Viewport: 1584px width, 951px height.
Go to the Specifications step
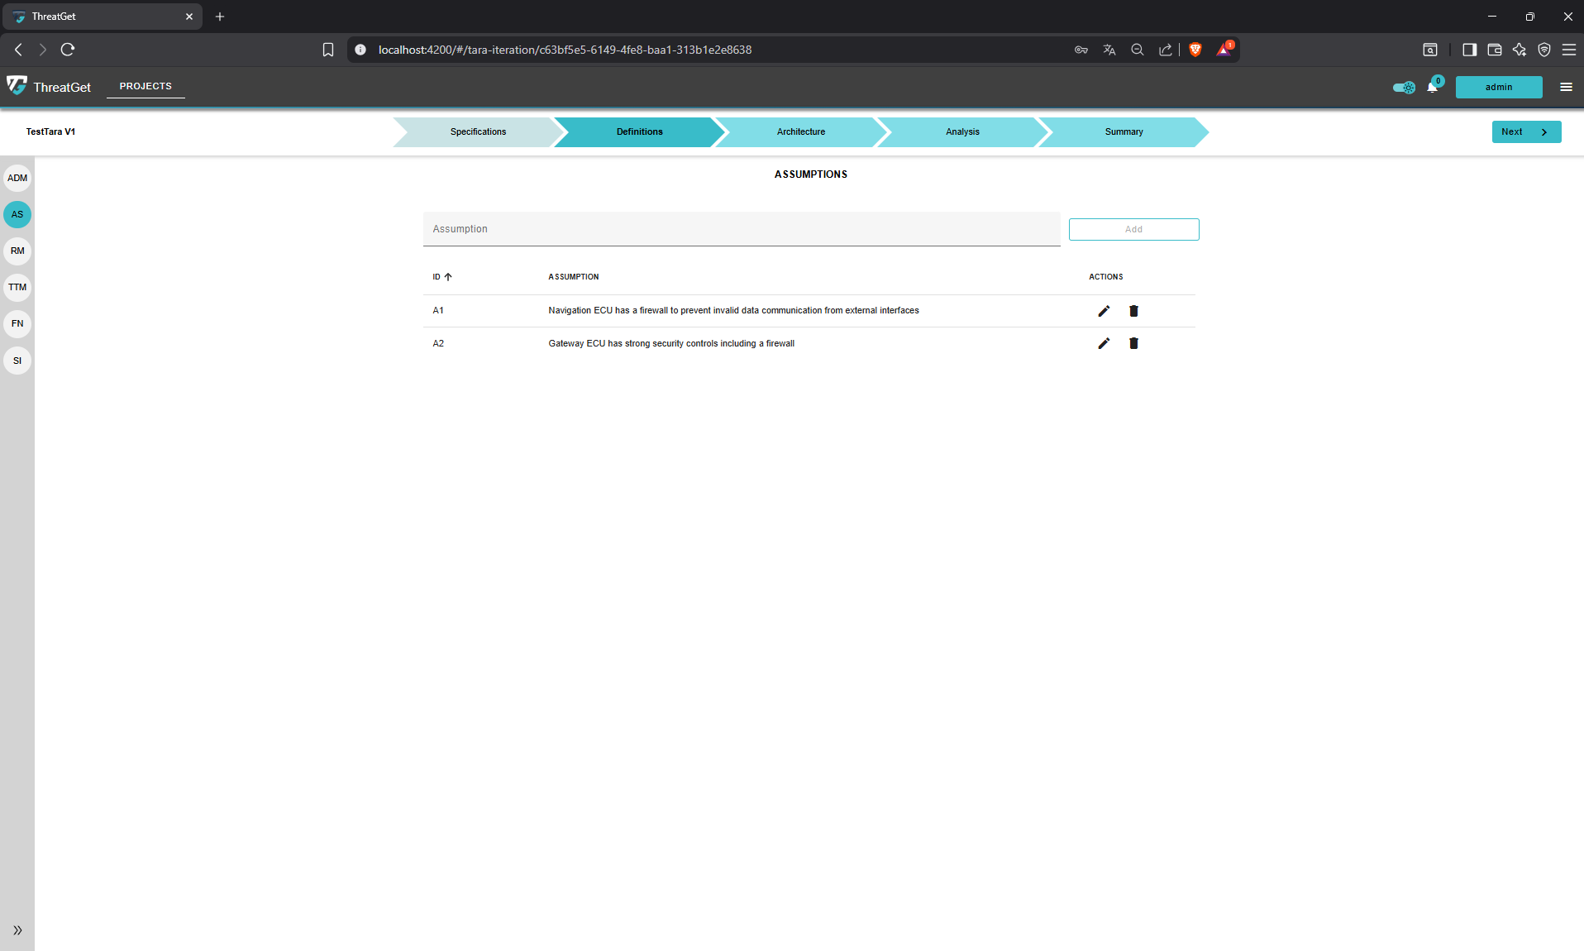[x=478, y=131]
